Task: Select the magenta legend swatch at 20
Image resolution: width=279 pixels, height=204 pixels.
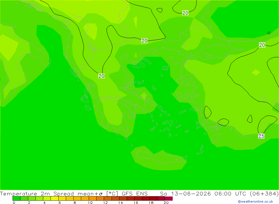Action: pos(169,198)
